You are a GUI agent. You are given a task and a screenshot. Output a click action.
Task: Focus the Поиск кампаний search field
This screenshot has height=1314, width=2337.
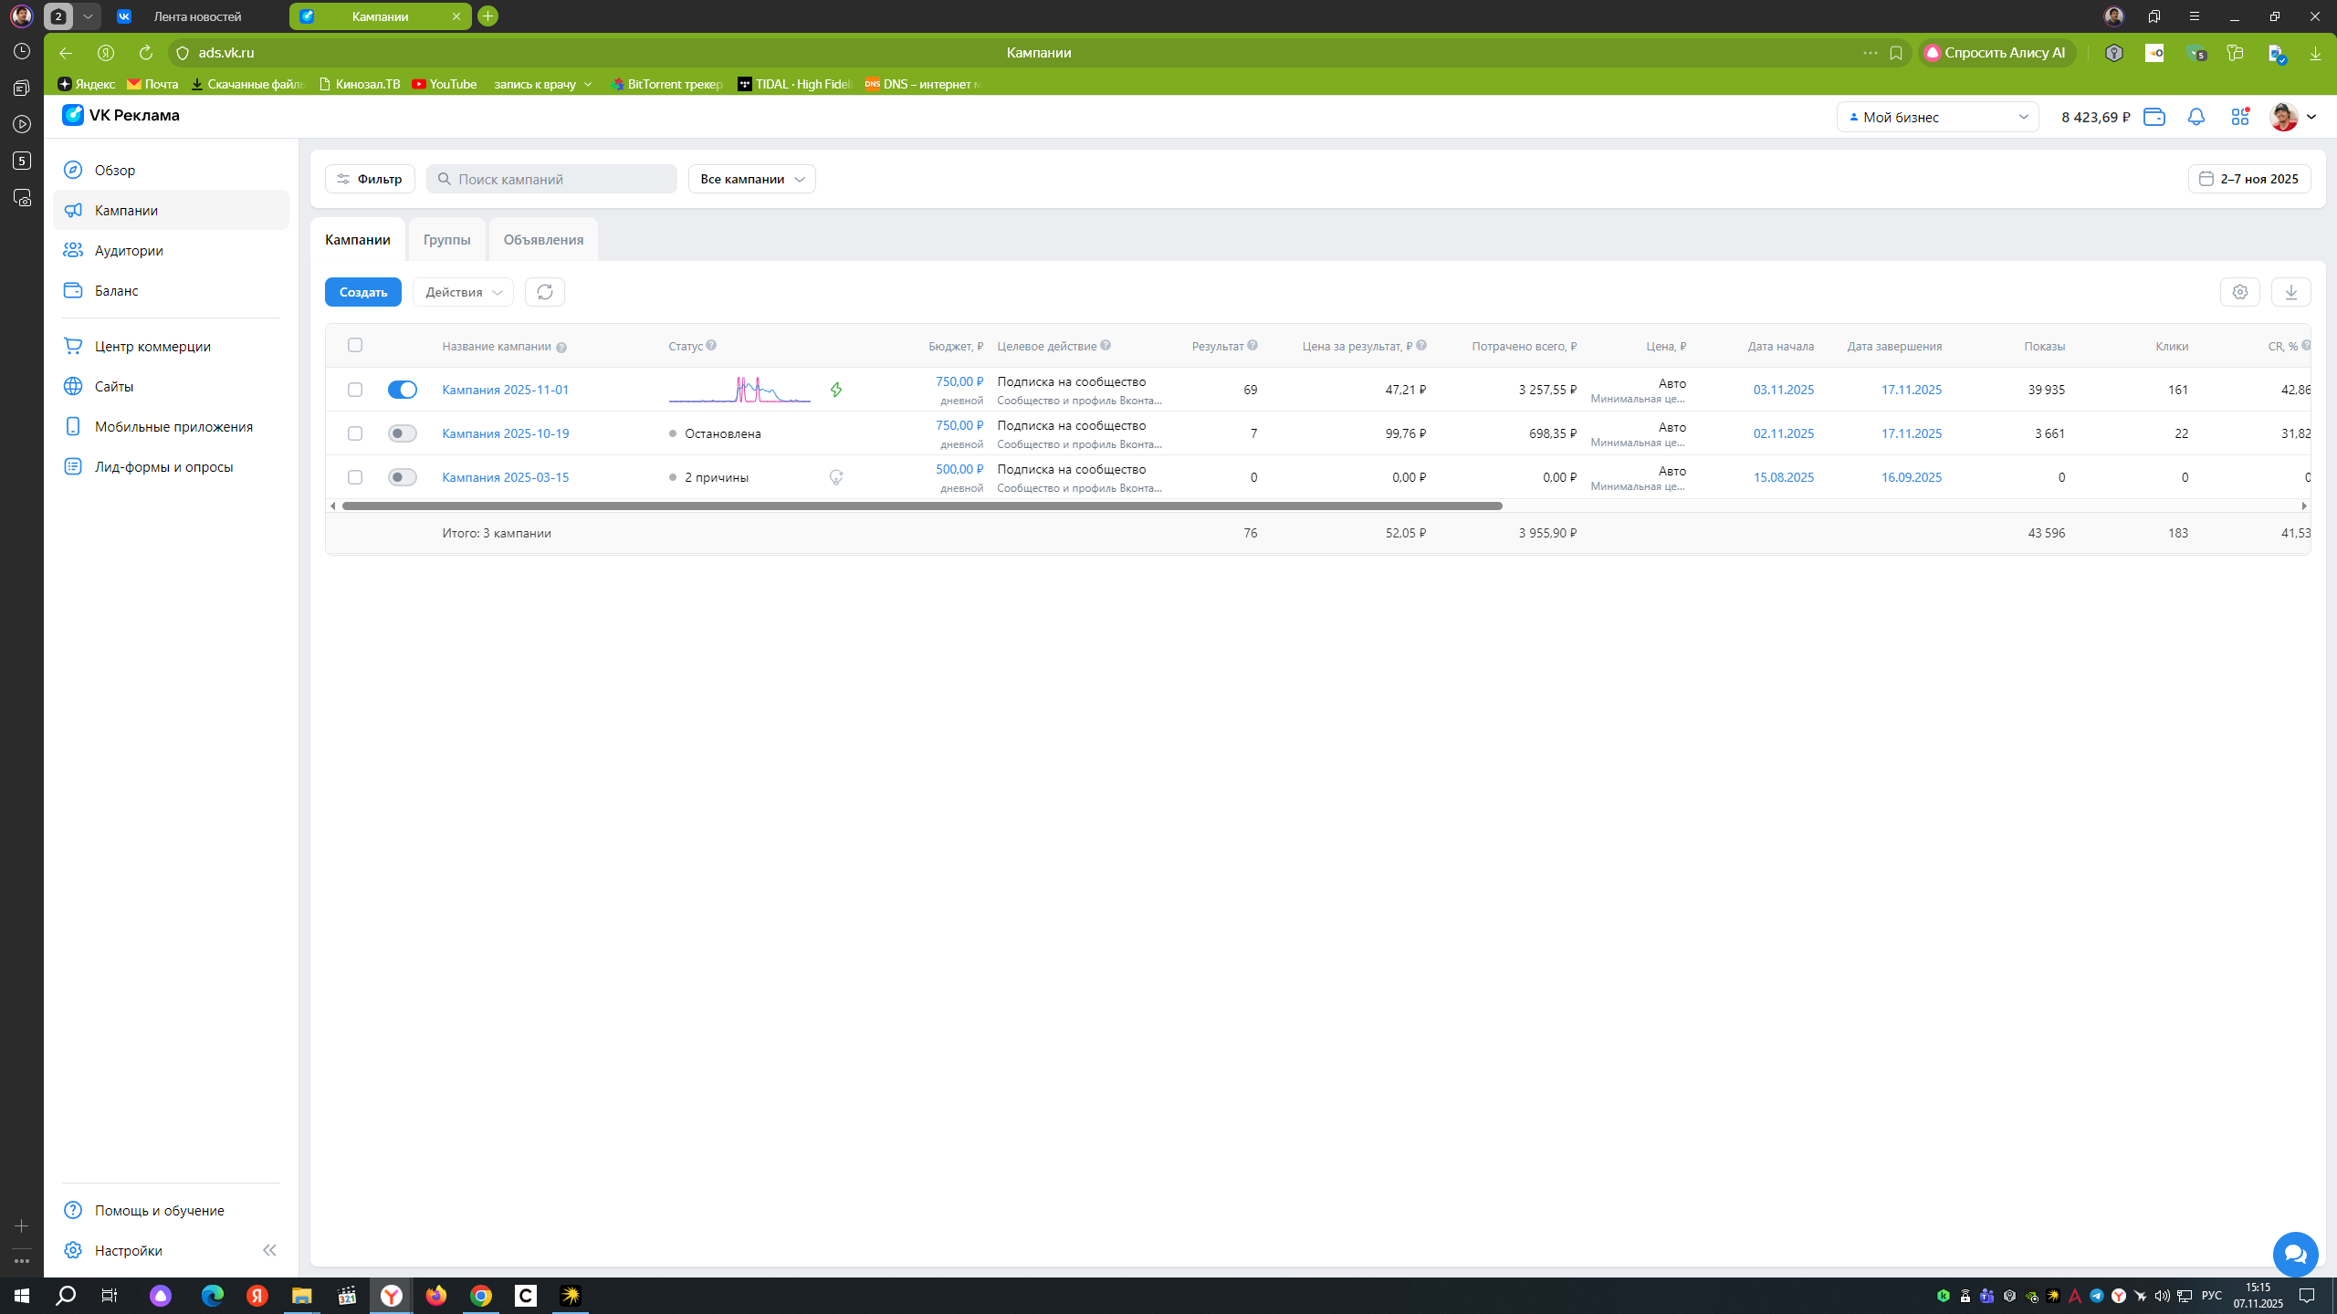point(551,179)
